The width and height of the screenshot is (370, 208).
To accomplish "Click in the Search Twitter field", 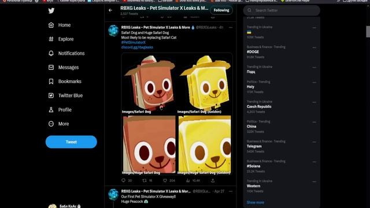I will tap(282, 10).
